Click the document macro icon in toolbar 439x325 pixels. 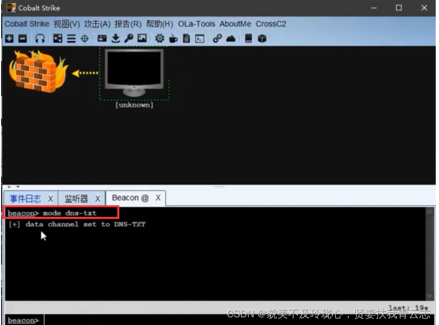(x=186, y=38)
